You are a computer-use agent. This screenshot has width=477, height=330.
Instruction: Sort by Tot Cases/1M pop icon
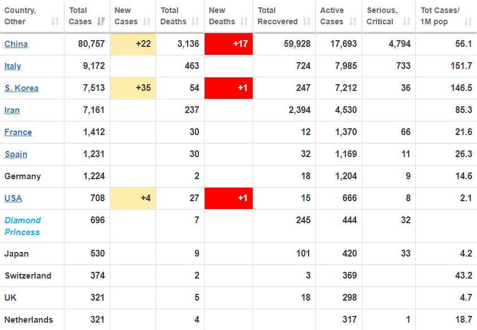coord(468,21)
